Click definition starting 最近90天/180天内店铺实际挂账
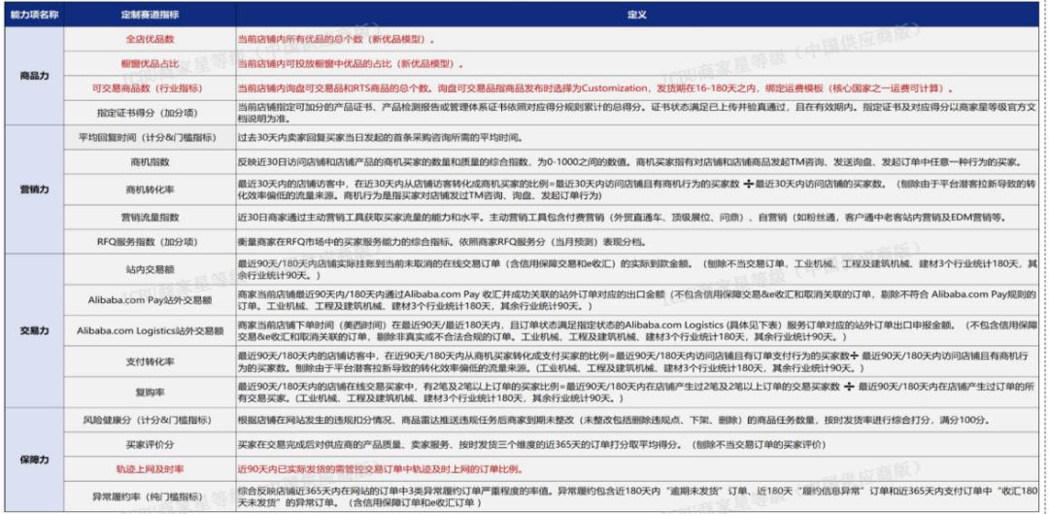Screen dimensions: 1049x514 (637, 269)
